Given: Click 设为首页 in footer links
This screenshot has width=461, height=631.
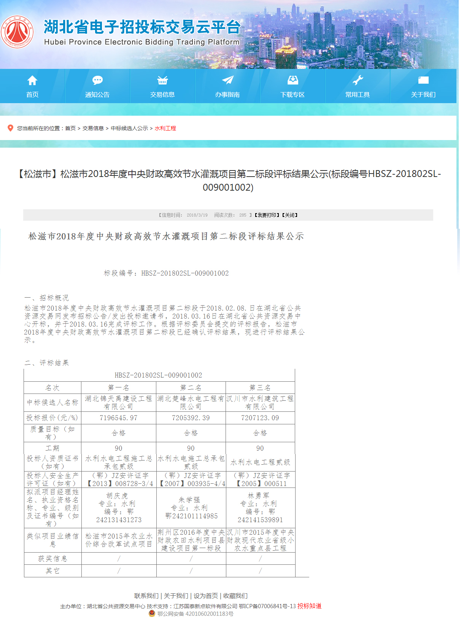Looking at the screenshot, I should [206, 596].
